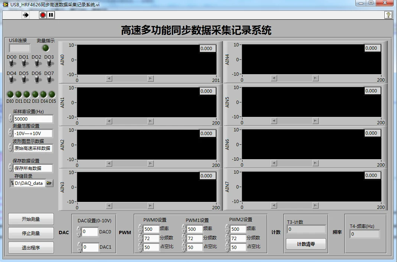Click AIN4 graph scroll left arrow

(x=274, y=78)
